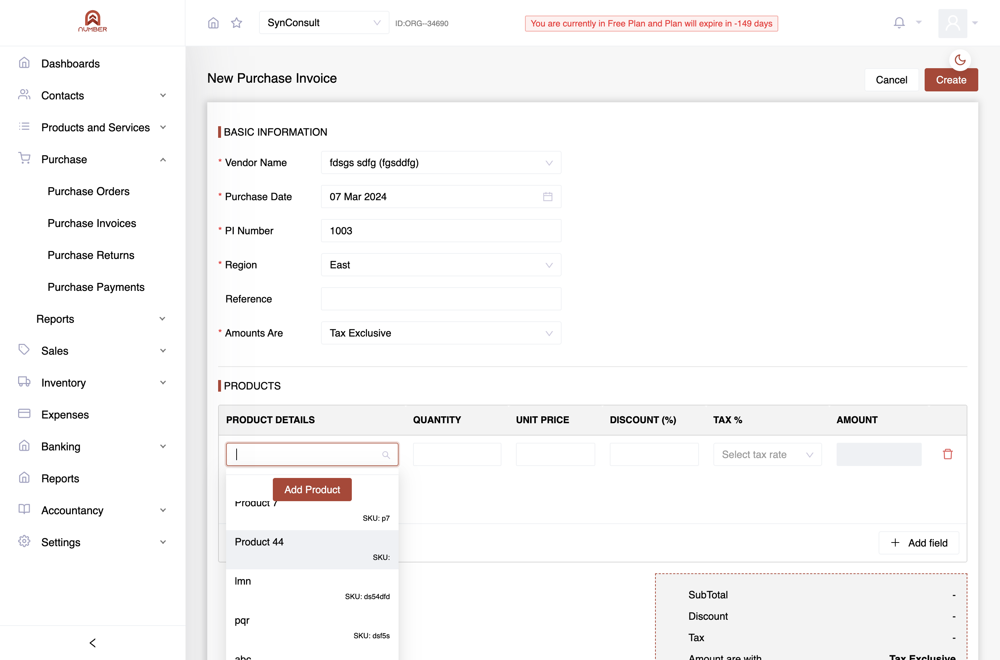The height and width of the screenshot is (660, 1000).
Task: Expand Settings menu
Action: [x=92, y=543]
